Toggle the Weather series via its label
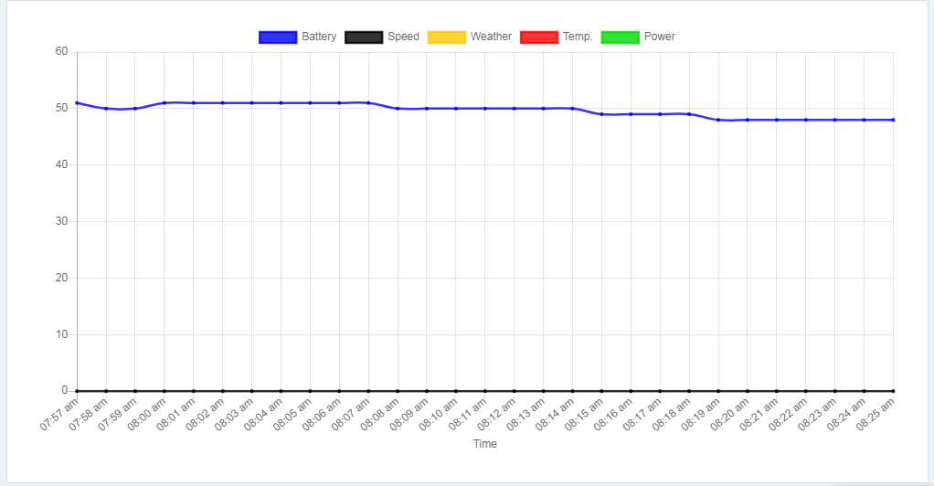 tap(491, 37)
